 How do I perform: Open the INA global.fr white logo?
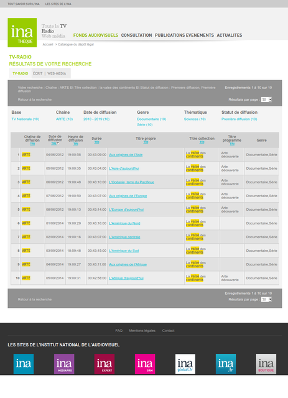point(185,364)
